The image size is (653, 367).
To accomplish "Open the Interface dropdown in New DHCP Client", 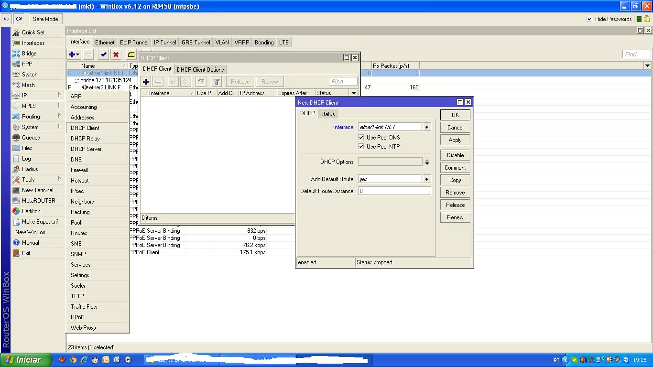I will (427, 127).
